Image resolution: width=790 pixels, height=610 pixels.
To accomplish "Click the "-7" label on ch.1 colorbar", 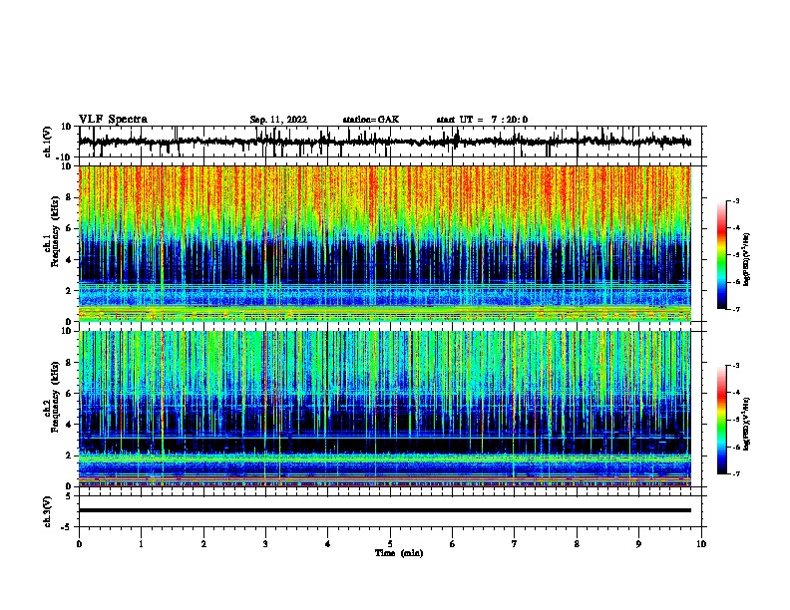I will pos(736,309).
